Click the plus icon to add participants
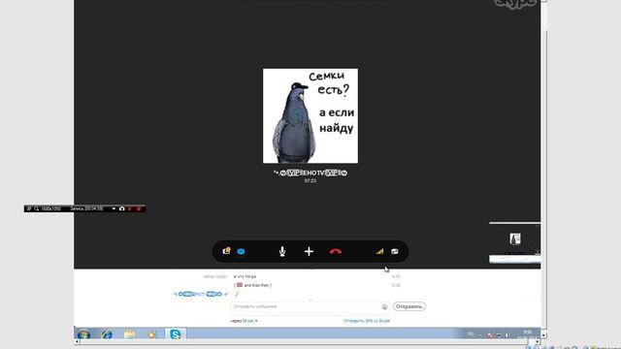621x349 pixels. pos(309,251)
